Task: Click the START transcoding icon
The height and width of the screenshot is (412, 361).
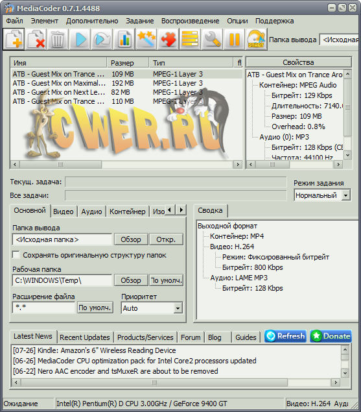Action: [257, 39]
